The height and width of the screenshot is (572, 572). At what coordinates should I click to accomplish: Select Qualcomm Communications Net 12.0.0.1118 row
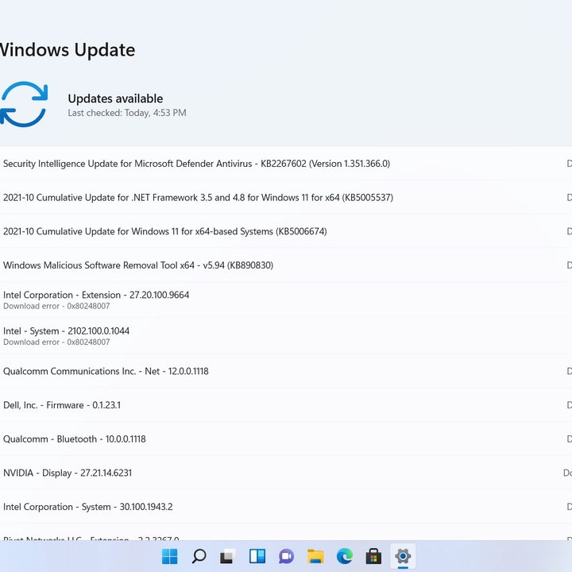click(286, 371)
